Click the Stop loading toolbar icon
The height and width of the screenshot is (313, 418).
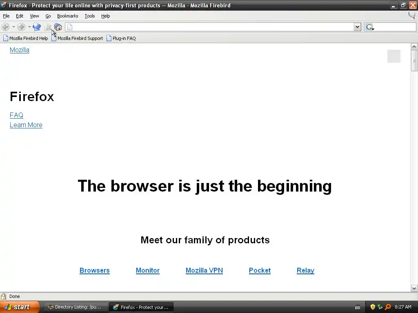tap(48, 27)
